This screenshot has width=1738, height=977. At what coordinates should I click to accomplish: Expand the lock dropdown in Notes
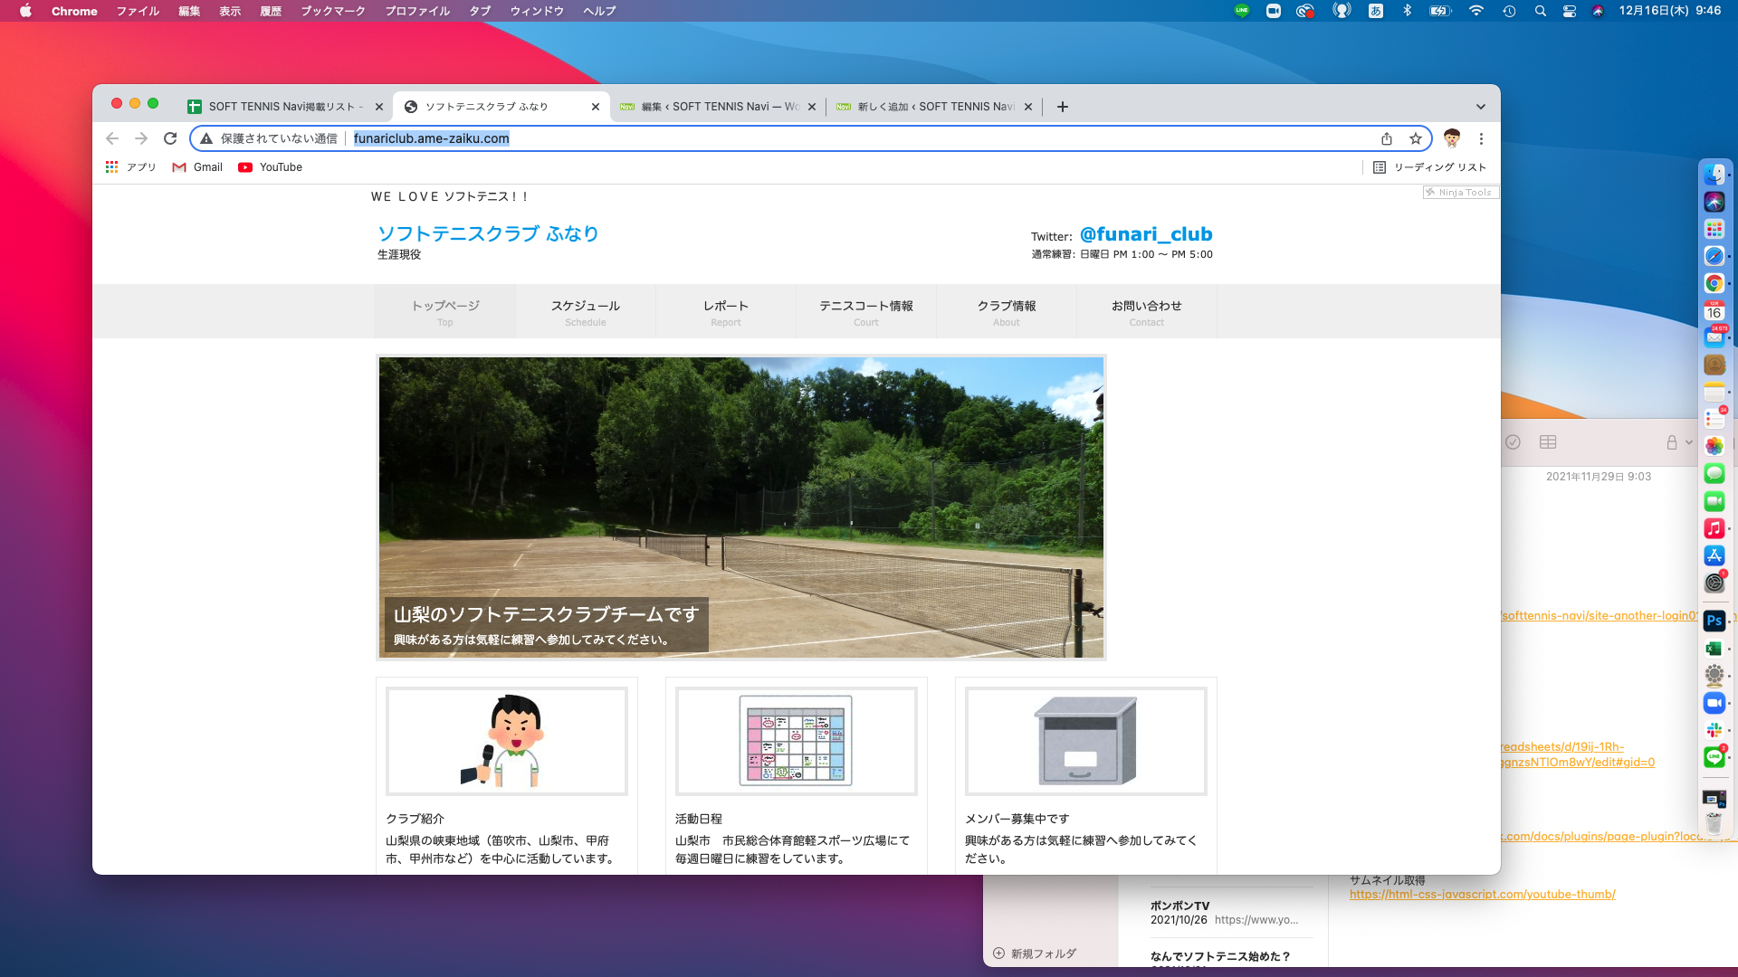click(1679, 442)
